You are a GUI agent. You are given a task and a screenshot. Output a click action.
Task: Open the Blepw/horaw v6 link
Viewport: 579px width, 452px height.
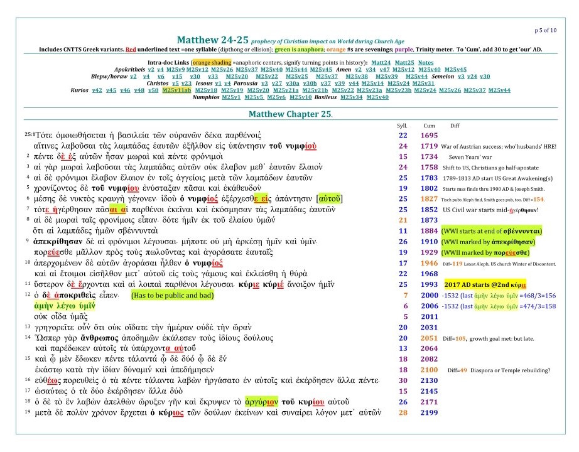pos(161,77)
